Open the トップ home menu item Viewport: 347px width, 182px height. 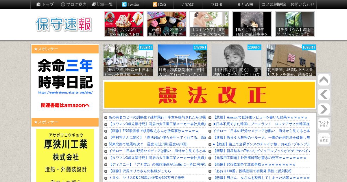coord(45,4)
